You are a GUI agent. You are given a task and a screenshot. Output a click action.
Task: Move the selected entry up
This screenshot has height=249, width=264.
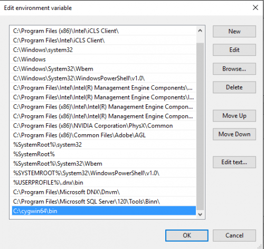click(x=234, y=116)
